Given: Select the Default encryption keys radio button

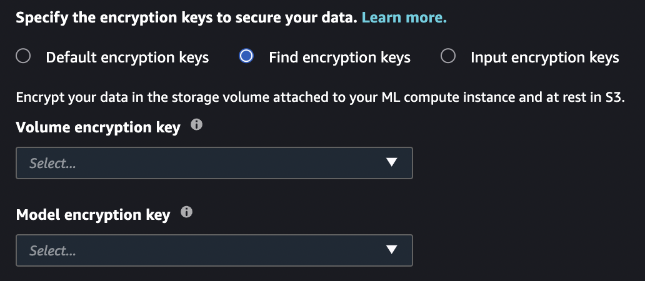Looking at the screenshot, I should 23,57.
